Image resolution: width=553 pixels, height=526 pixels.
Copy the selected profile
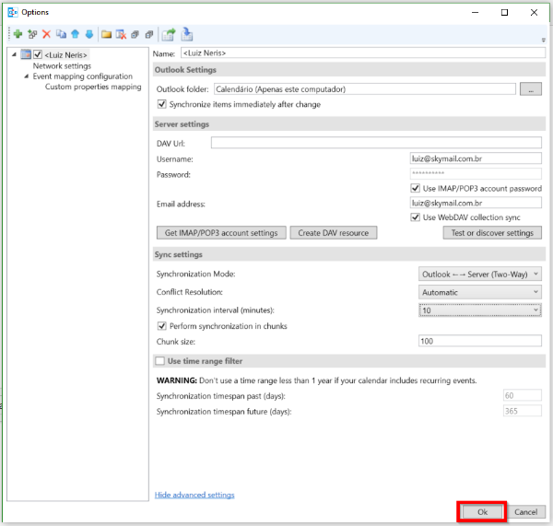coord(61,34)
